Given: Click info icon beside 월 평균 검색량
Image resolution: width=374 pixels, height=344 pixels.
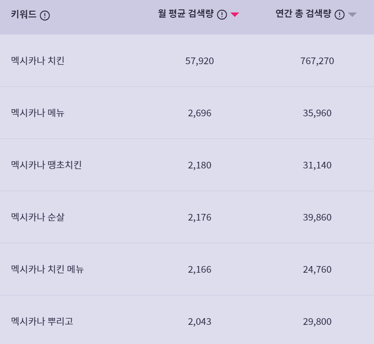Looking at the screenshot, I should (222, 15).
